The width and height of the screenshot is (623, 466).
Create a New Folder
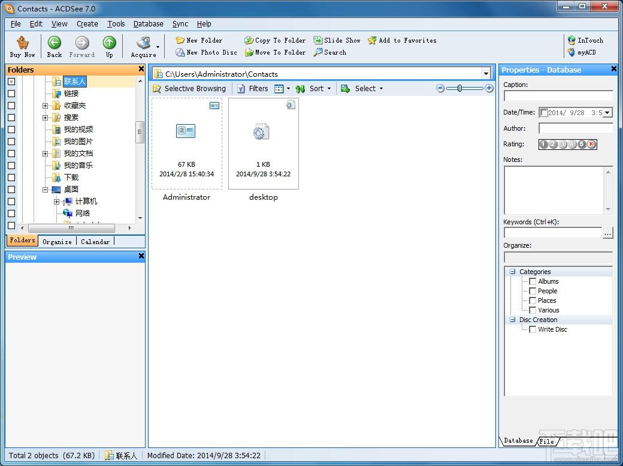pos(199,40)
